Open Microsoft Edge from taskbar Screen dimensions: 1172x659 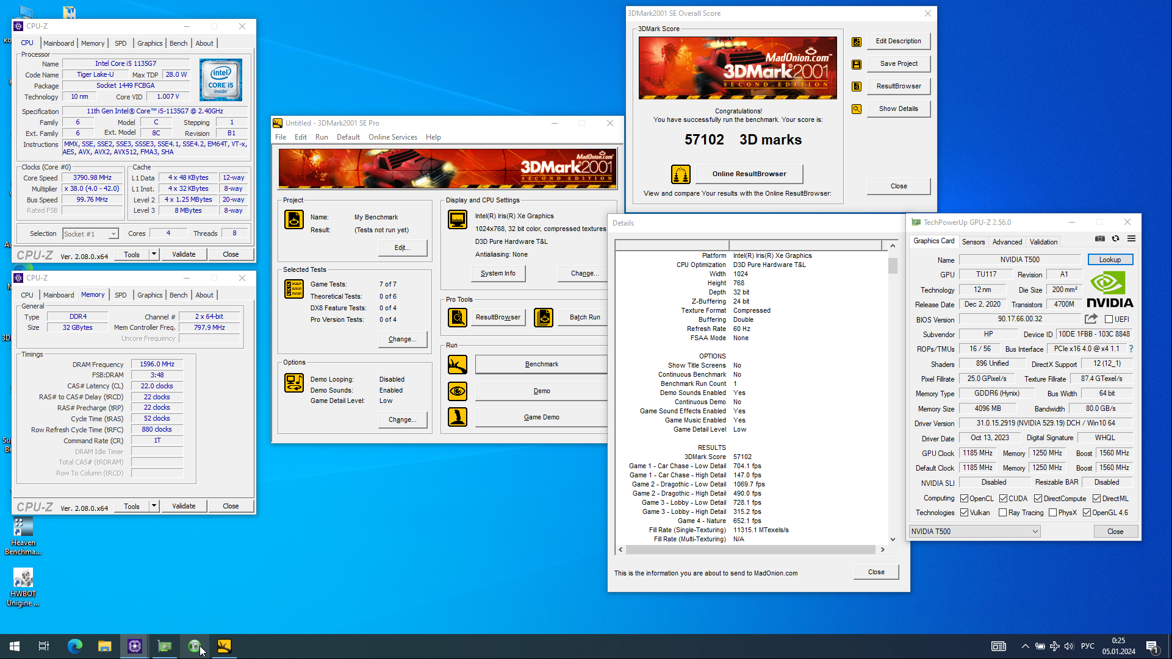(x=74, y=646)
